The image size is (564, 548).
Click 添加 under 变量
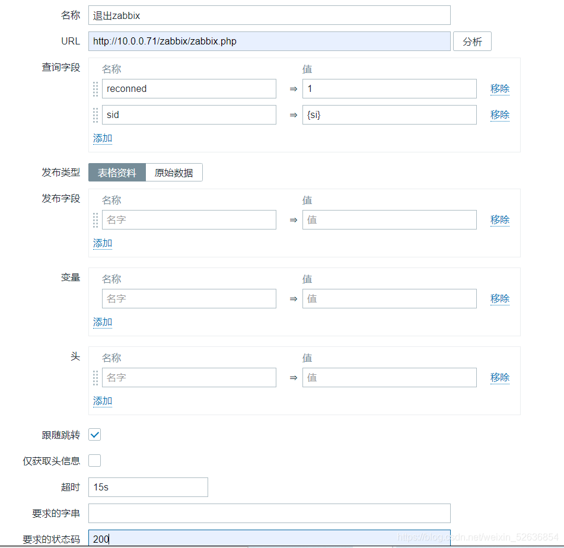(x=103, y=322)
